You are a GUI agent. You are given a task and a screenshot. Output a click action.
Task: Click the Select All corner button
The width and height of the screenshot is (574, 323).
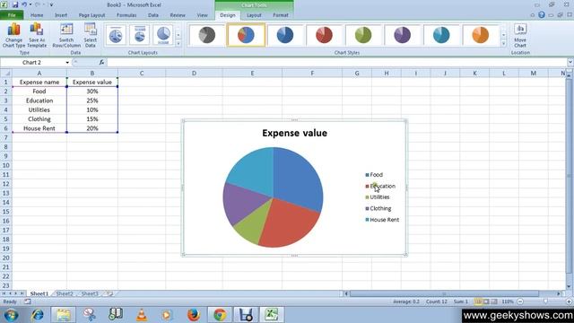pos(6,74)
